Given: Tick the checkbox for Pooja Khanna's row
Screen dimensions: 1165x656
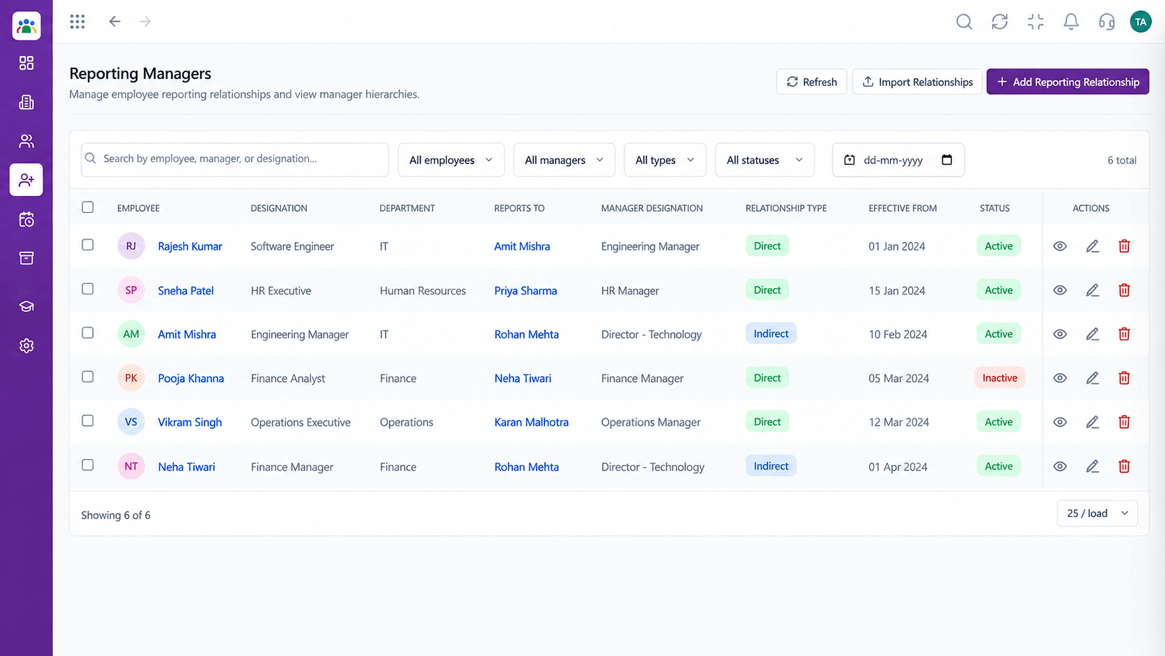Looking at the screenshot, I should (x=88, y=376).
